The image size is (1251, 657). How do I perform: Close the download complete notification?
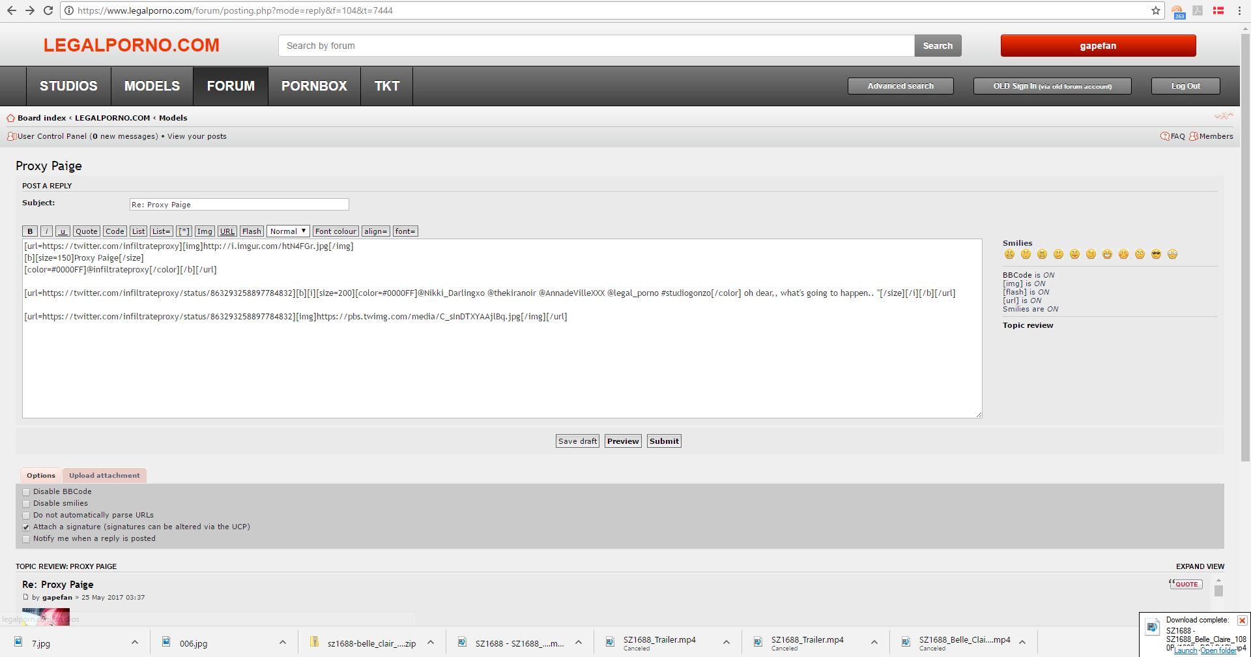click(1242, 620)
